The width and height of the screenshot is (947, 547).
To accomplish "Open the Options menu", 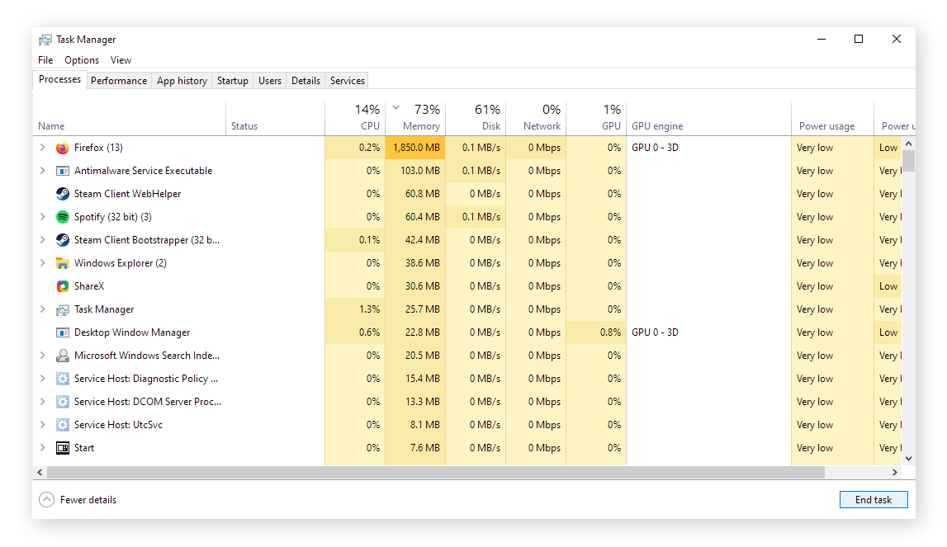I will tap(81, 59).
